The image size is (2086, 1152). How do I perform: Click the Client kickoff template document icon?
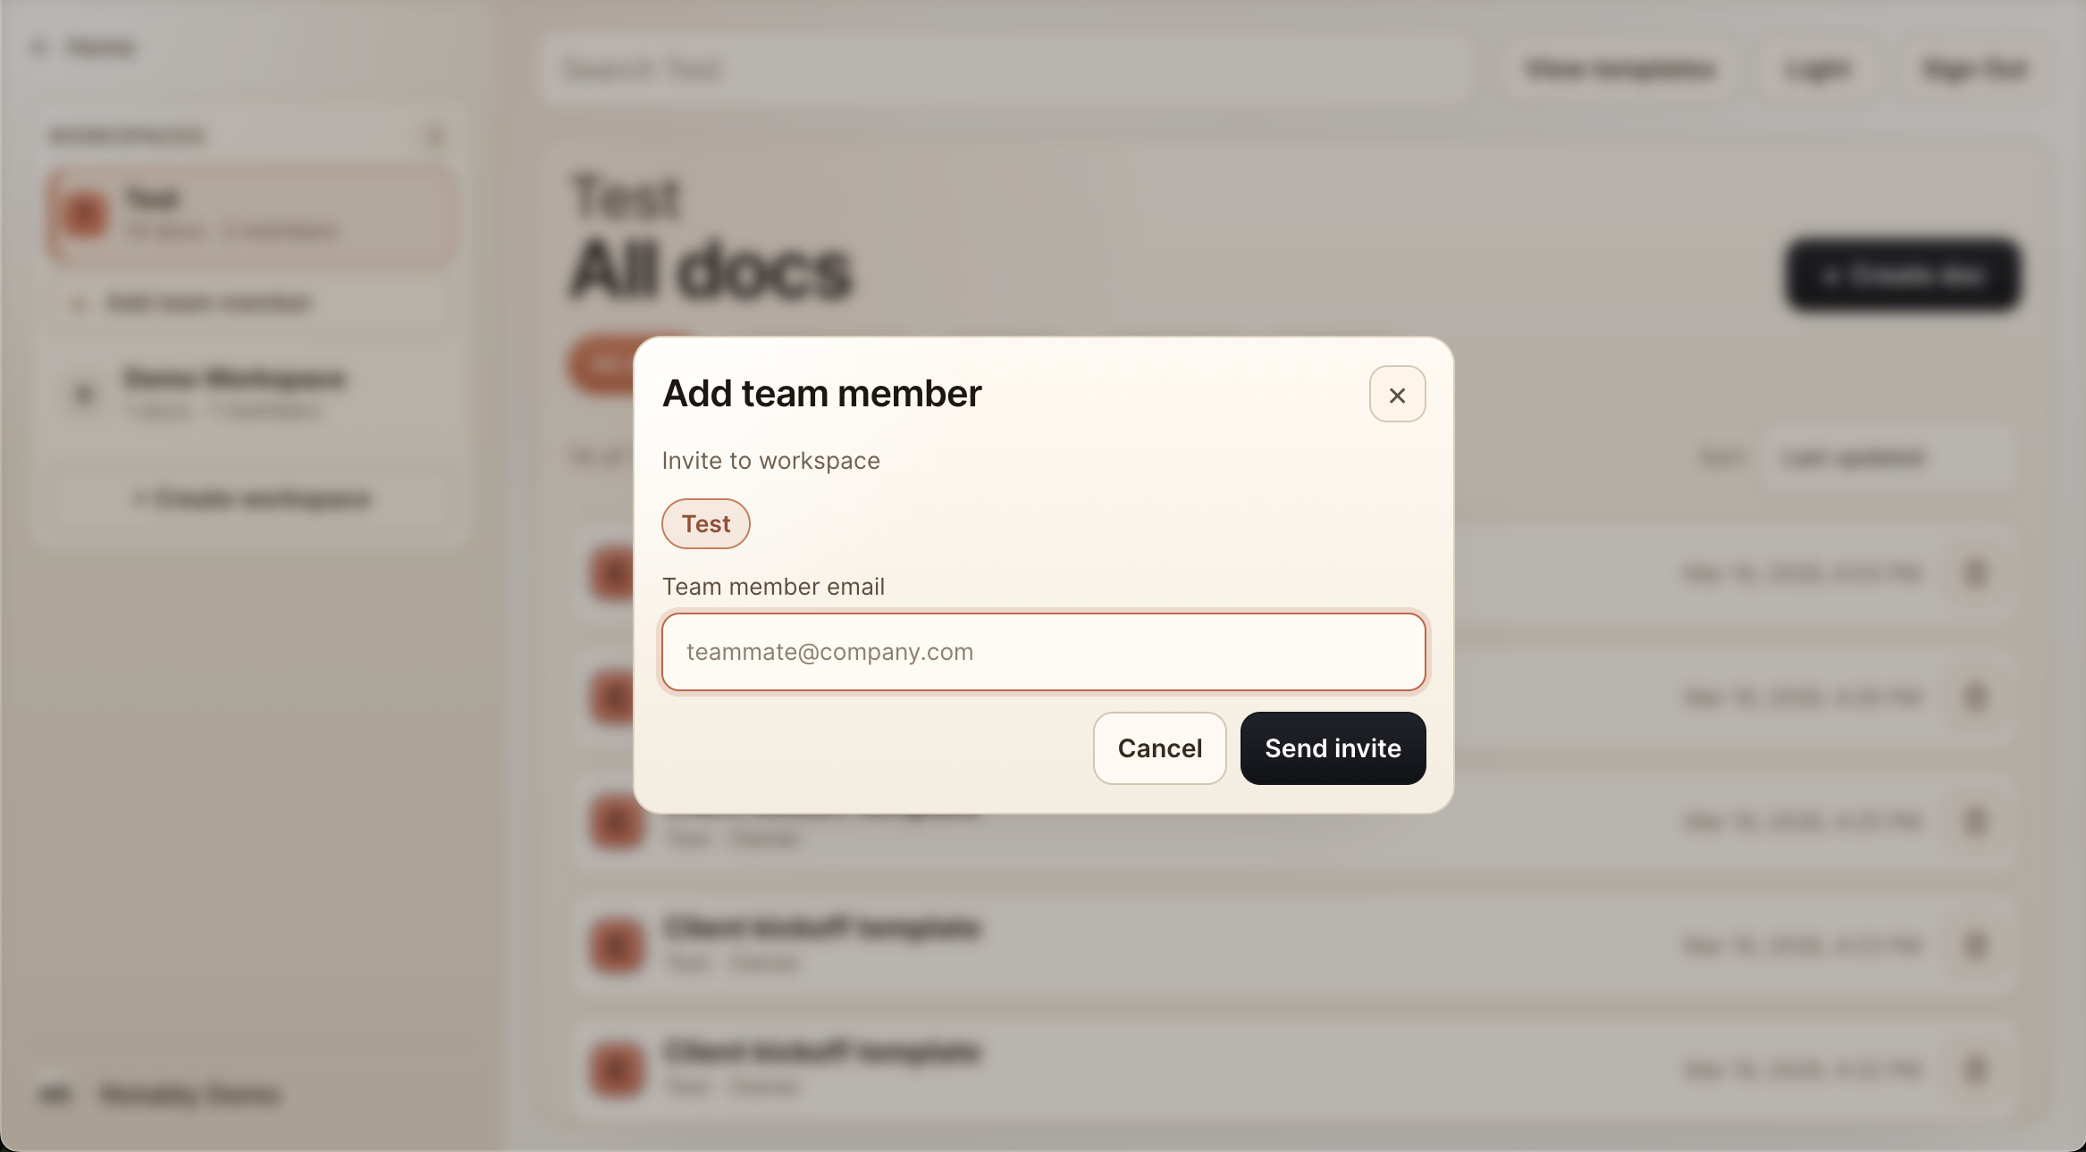[616, 946]
